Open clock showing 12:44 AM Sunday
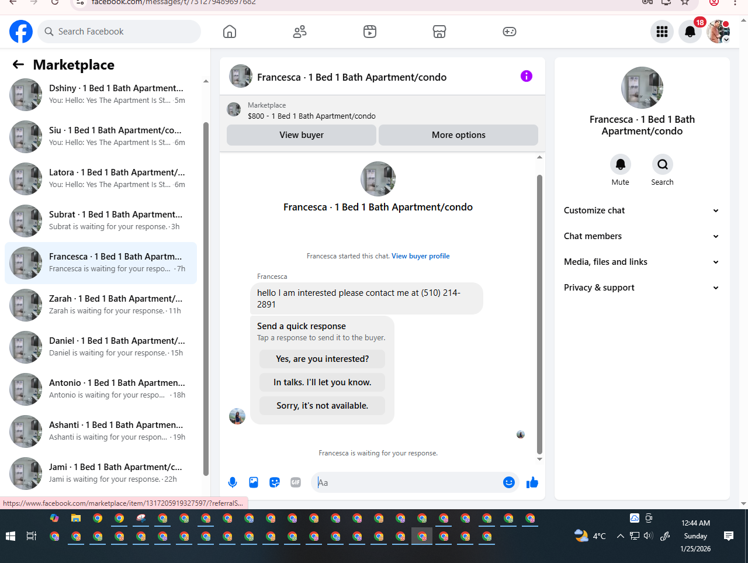 tap(695, 536)
